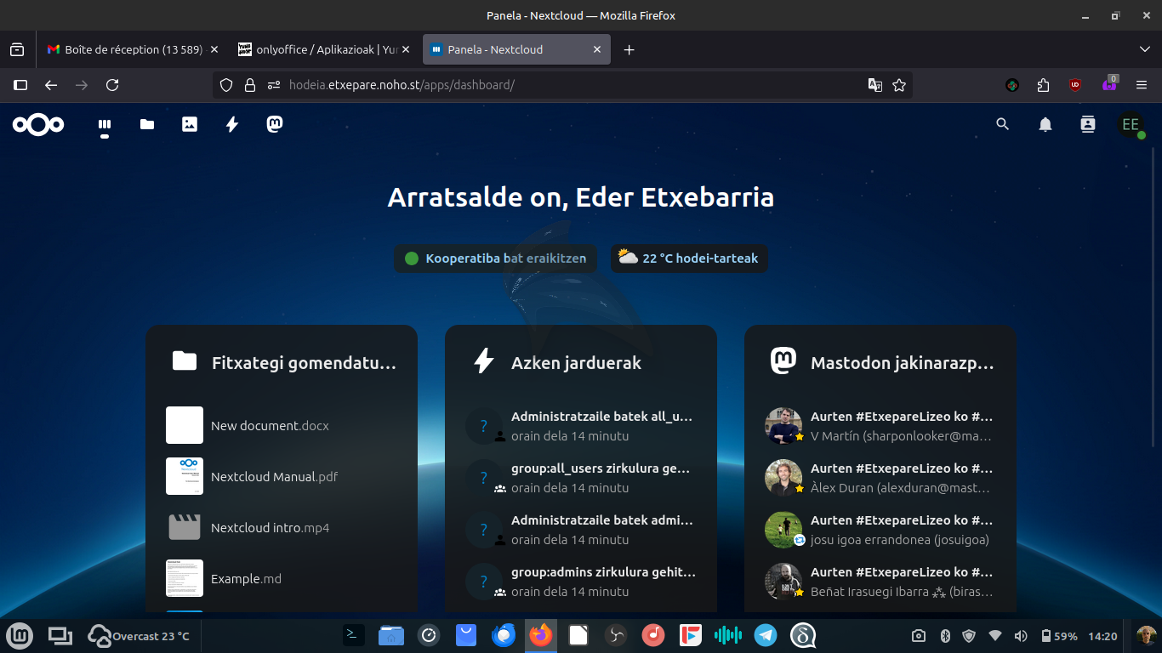
Task: Expand the list all tabs chevron
Action: [1144, 49]
